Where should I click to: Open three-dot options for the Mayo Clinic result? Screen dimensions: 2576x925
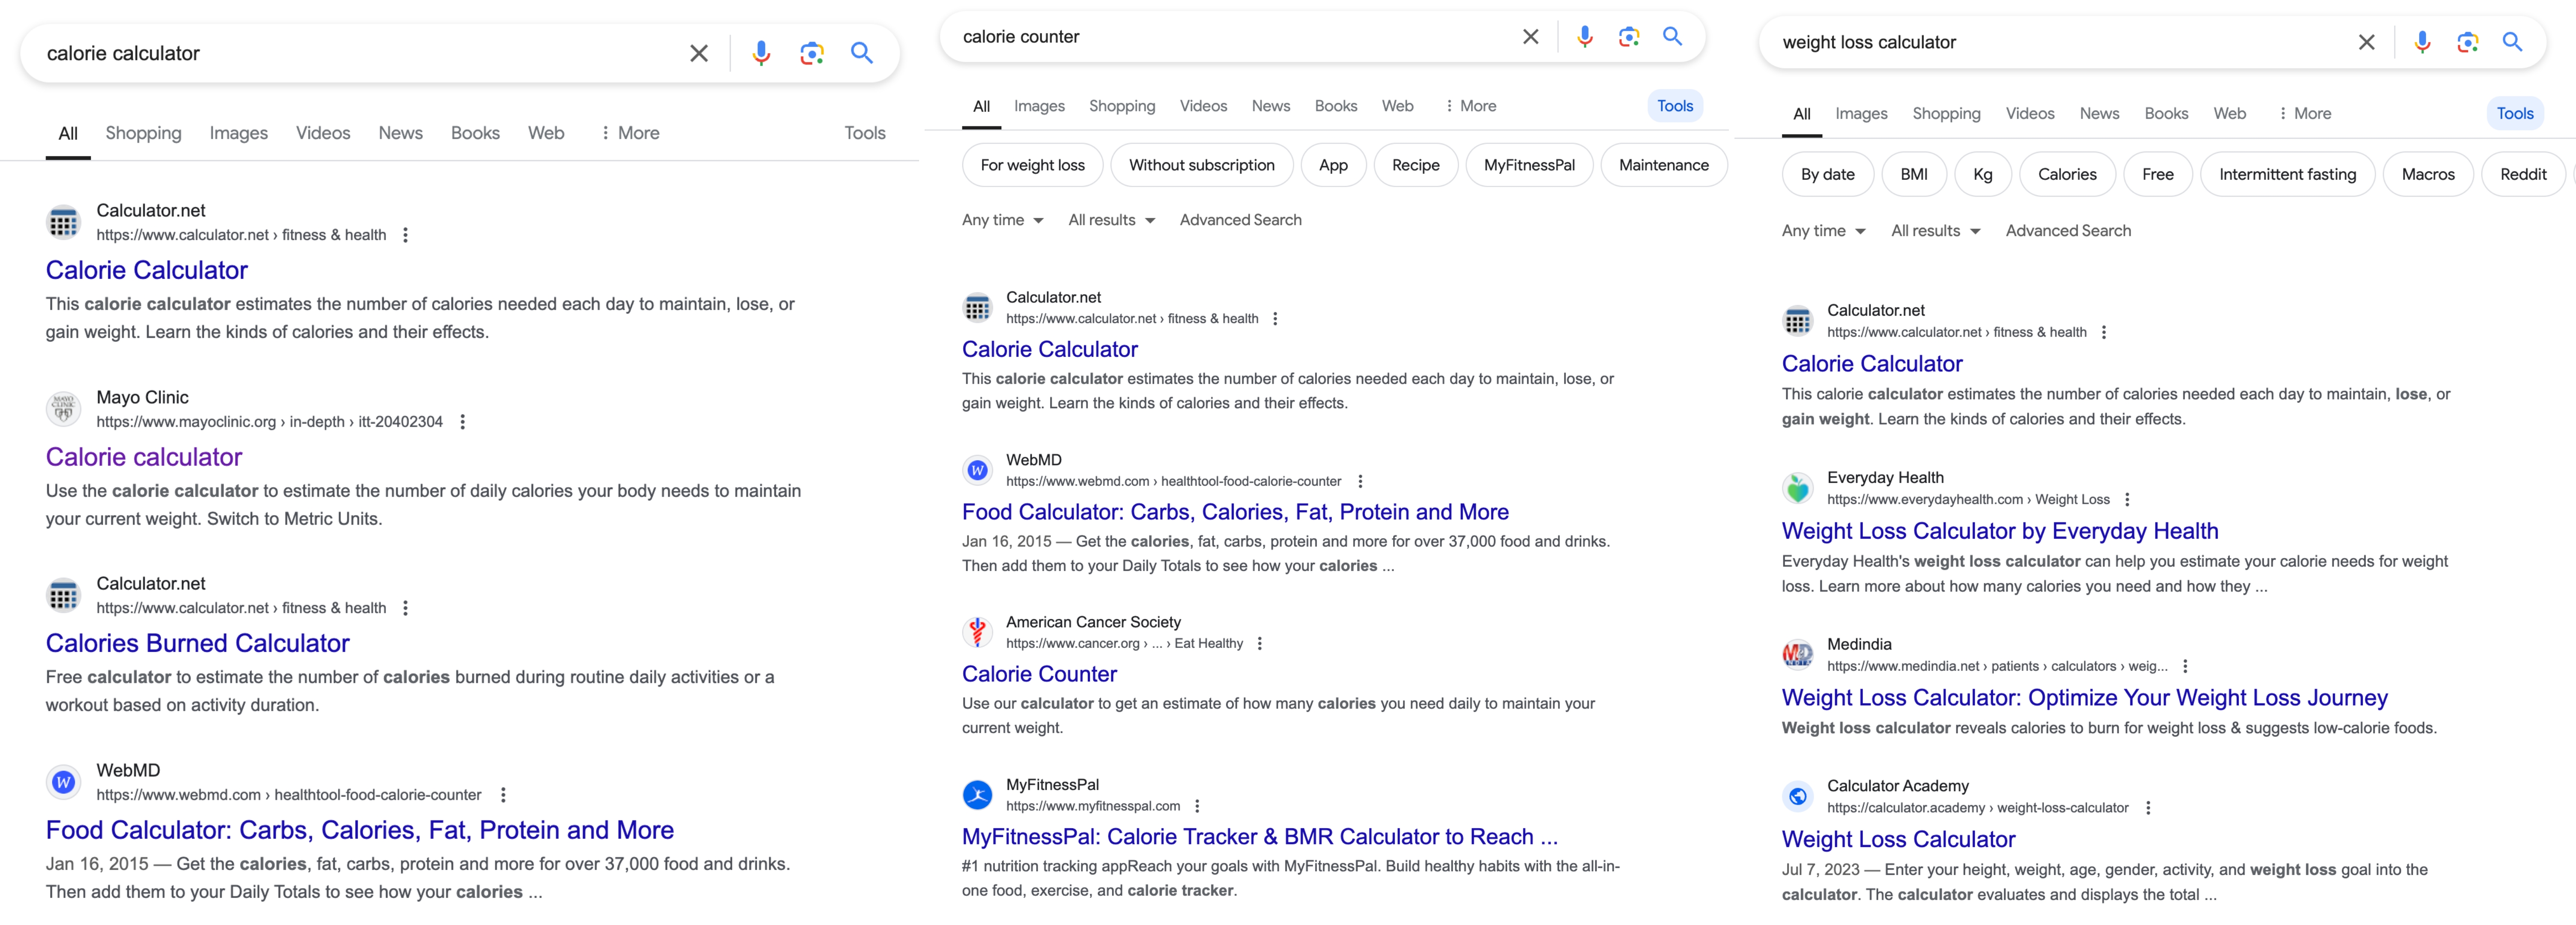tap(462, 422)
